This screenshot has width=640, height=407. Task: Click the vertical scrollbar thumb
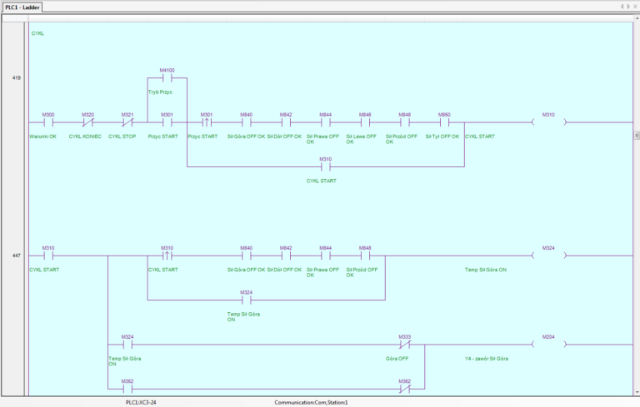tap(636, 134)
